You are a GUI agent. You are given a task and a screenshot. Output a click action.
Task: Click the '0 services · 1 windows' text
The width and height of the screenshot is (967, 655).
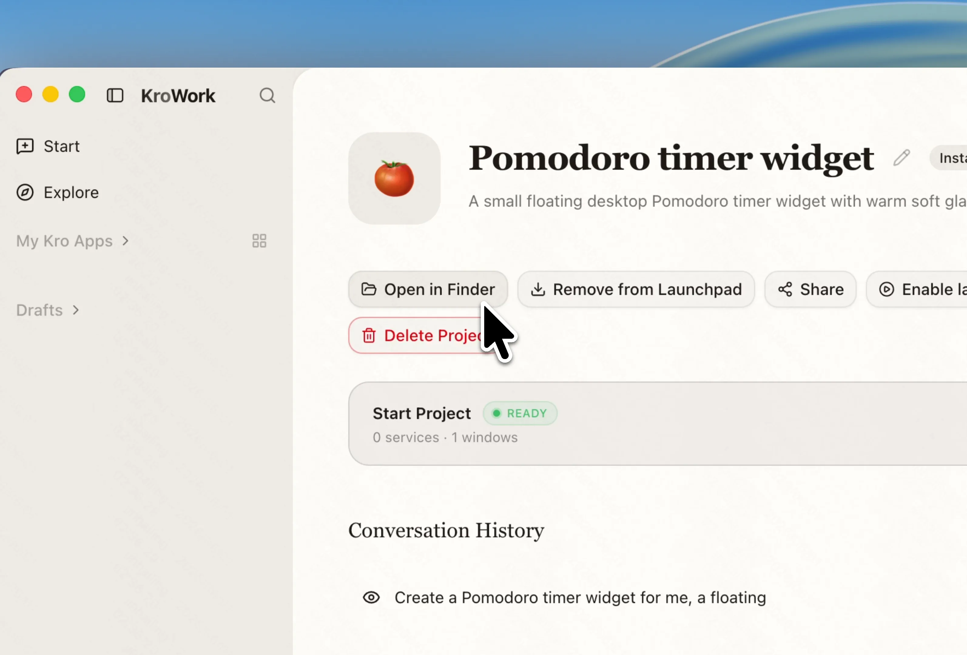coord(445,438)
